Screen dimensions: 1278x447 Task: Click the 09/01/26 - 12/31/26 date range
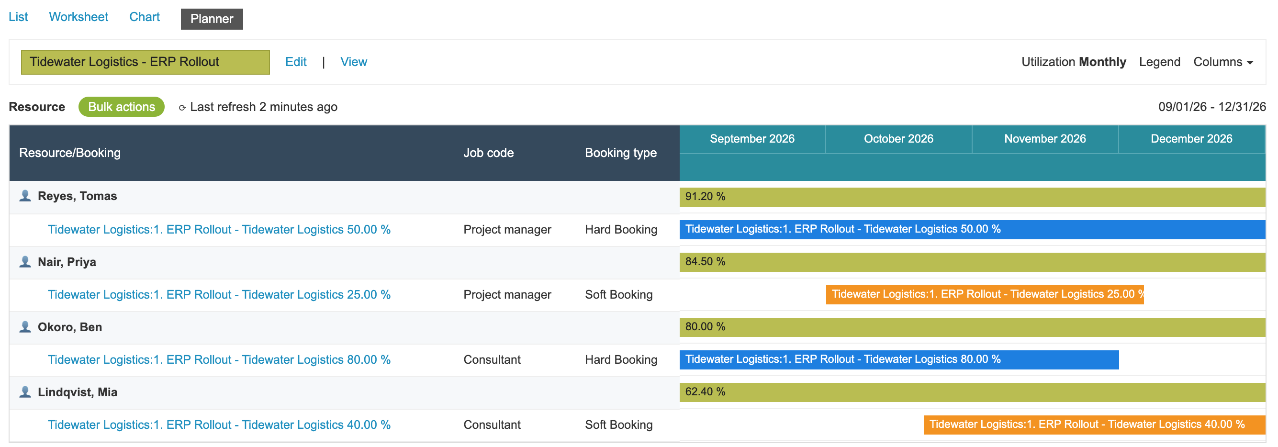[x=1212, y=107]
